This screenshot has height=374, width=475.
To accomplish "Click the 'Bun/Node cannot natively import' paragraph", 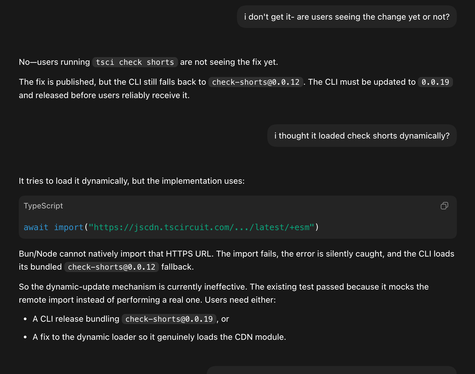I will click(236, 260).
